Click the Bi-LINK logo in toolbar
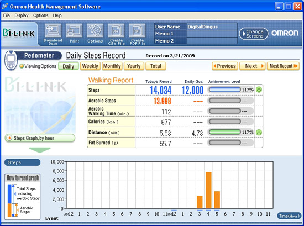Image resolution: width=304 pixels, height=226 pixels. pos(19,34)
